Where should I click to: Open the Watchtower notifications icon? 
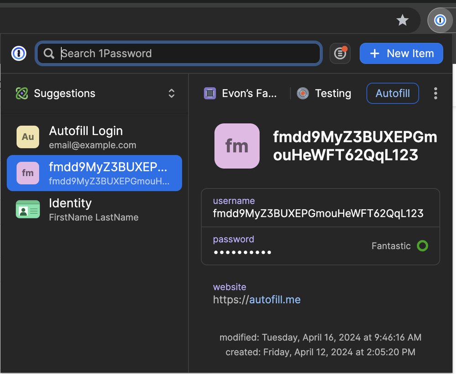point(340,53)
